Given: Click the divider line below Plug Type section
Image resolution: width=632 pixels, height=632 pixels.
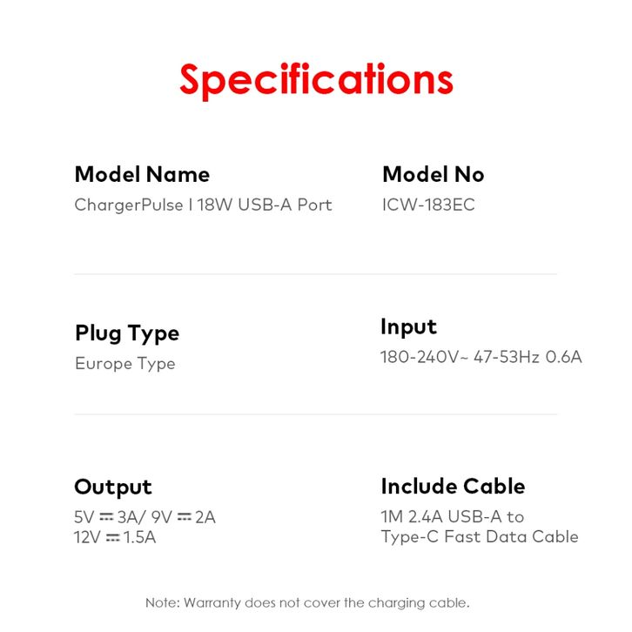Looking at the screenshot, I should [315, 414].
